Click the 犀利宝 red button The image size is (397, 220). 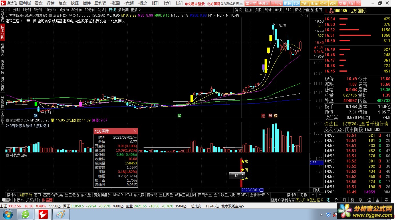[x=251, y=3]
